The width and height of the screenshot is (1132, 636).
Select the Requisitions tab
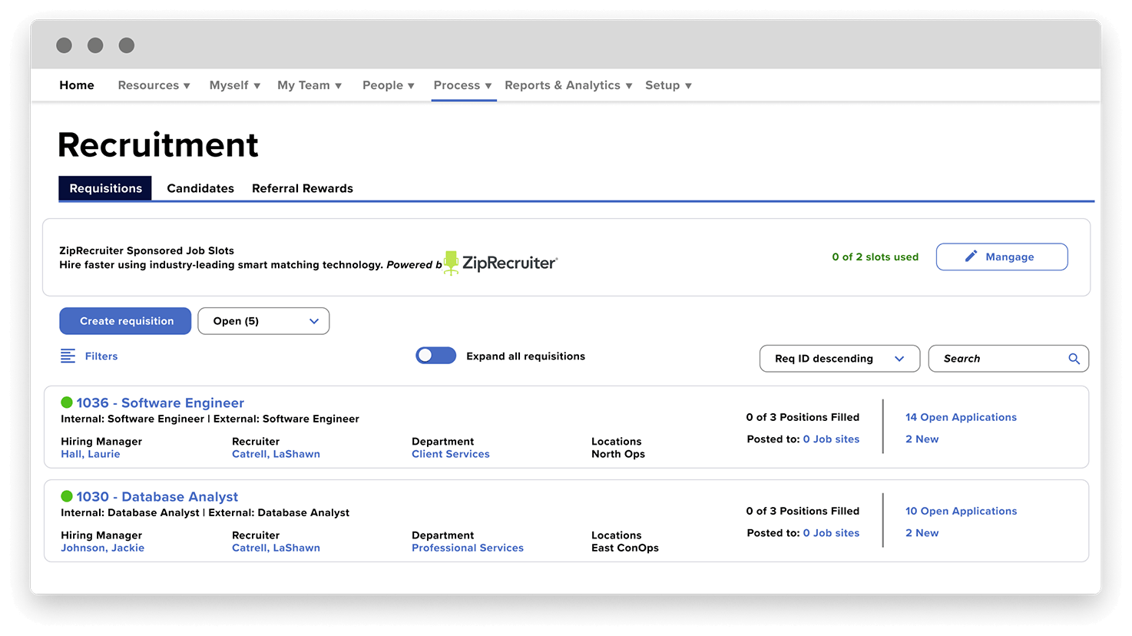click(105, 188)
